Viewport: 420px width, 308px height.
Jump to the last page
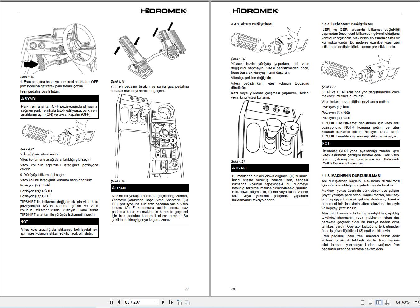coord(171,302)
